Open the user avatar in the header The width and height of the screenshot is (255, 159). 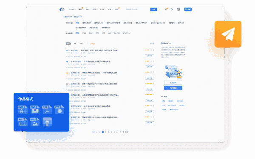click(178, 9)
